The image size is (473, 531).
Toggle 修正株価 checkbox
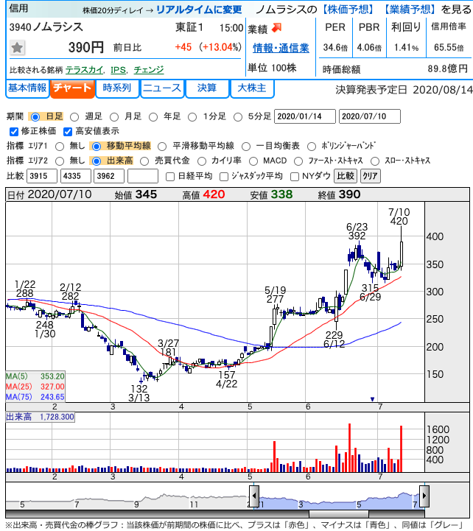tap(14, 131)
